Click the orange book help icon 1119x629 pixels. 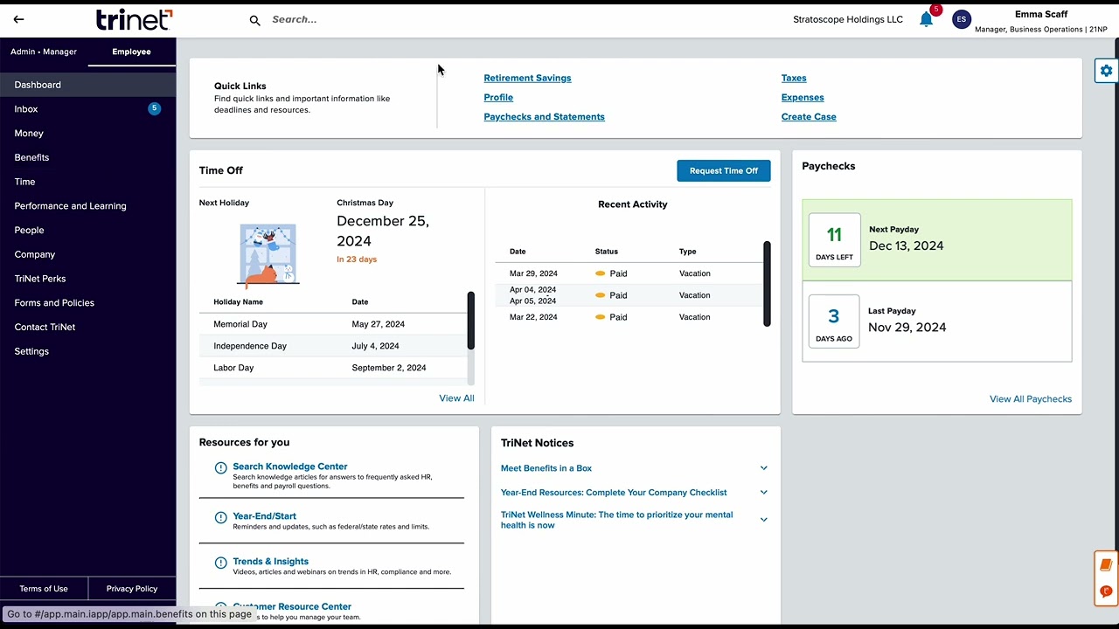(1106, 565)
